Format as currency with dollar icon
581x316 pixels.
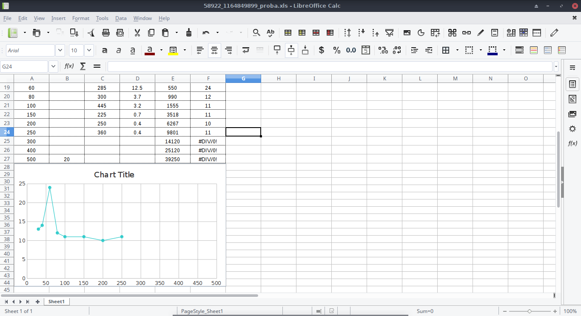322,50
